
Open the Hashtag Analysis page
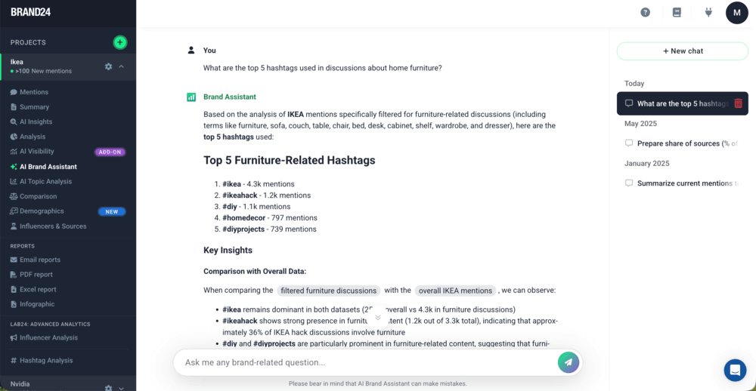pos(46,360)
